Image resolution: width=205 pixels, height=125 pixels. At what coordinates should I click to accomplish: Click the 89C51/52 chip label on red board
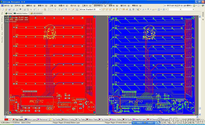point(36,100)
